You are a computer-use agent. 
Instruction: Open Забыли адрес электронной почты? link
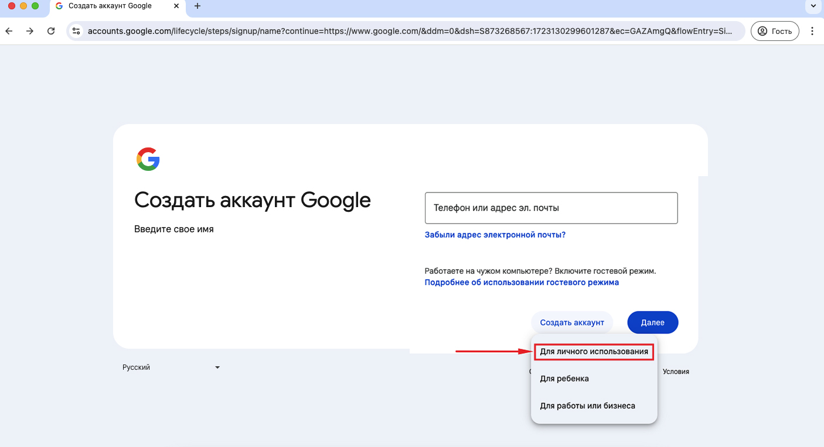(495, 235)
